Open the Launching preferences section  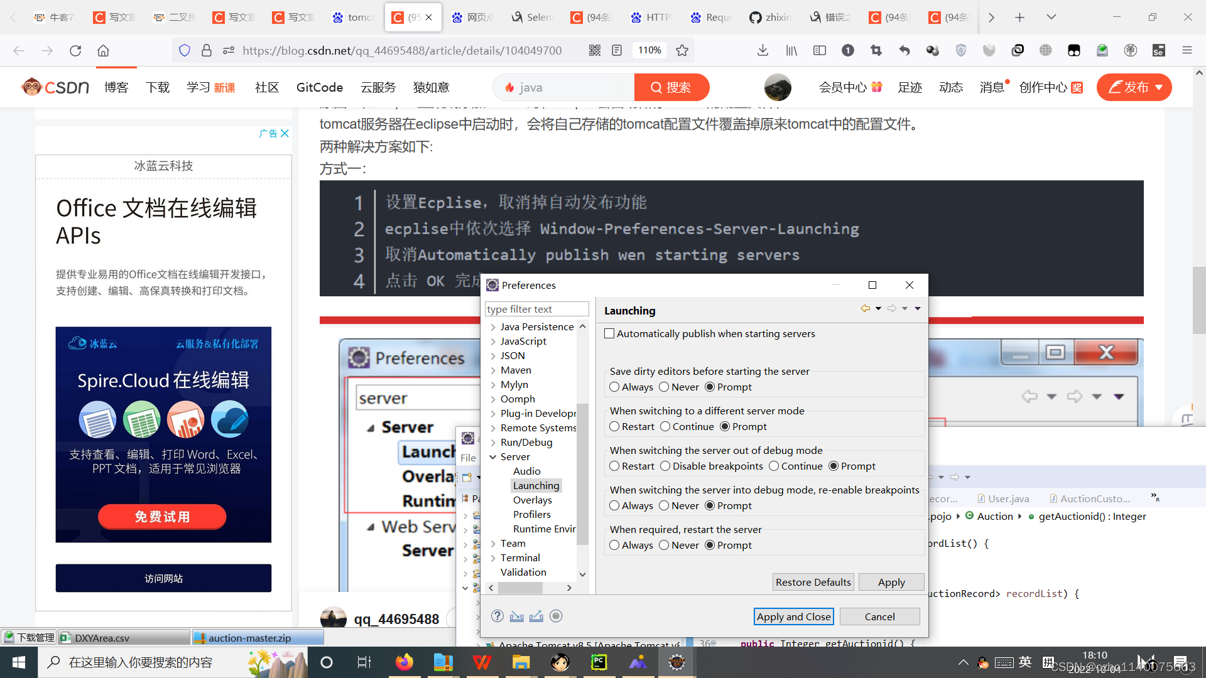coord(536,485)
